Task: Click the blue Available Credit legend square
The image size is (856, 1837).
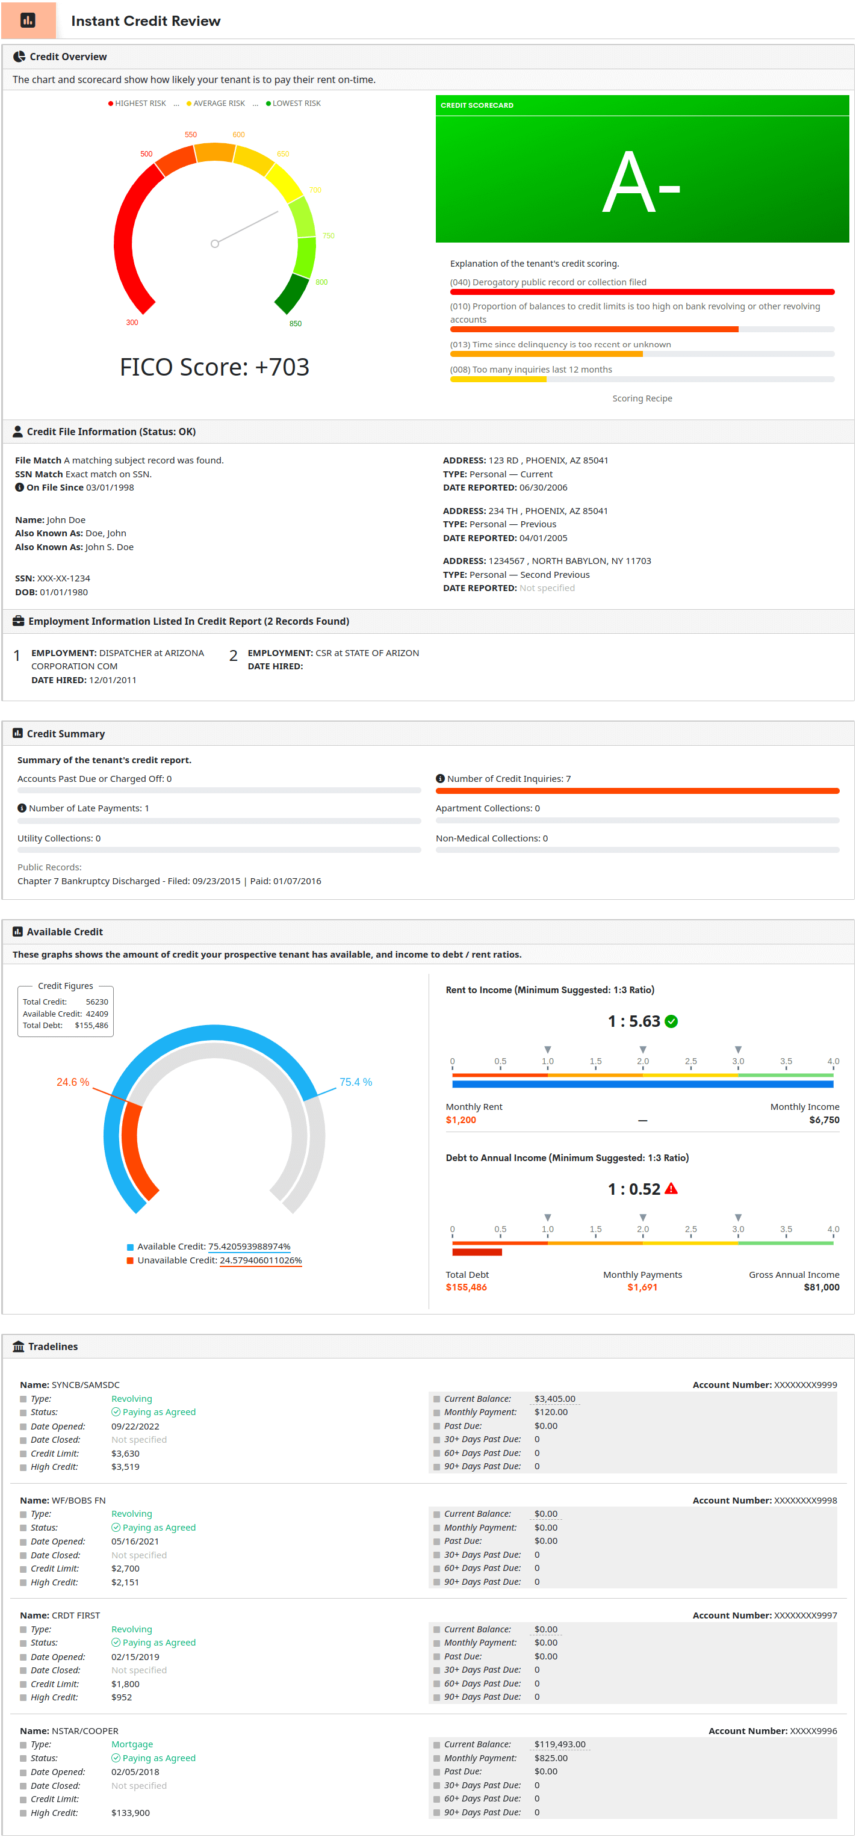Action: coord(130,1247)
